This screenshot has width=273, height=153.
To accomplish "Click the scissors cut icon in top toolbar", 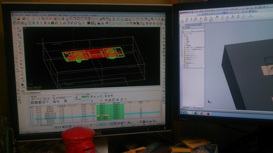I will coord(39,18).
